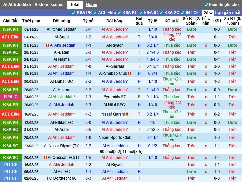Click the INT CF badge on 16/08/25 row
This screenshot has height=182, width=242.
point(11,165)
